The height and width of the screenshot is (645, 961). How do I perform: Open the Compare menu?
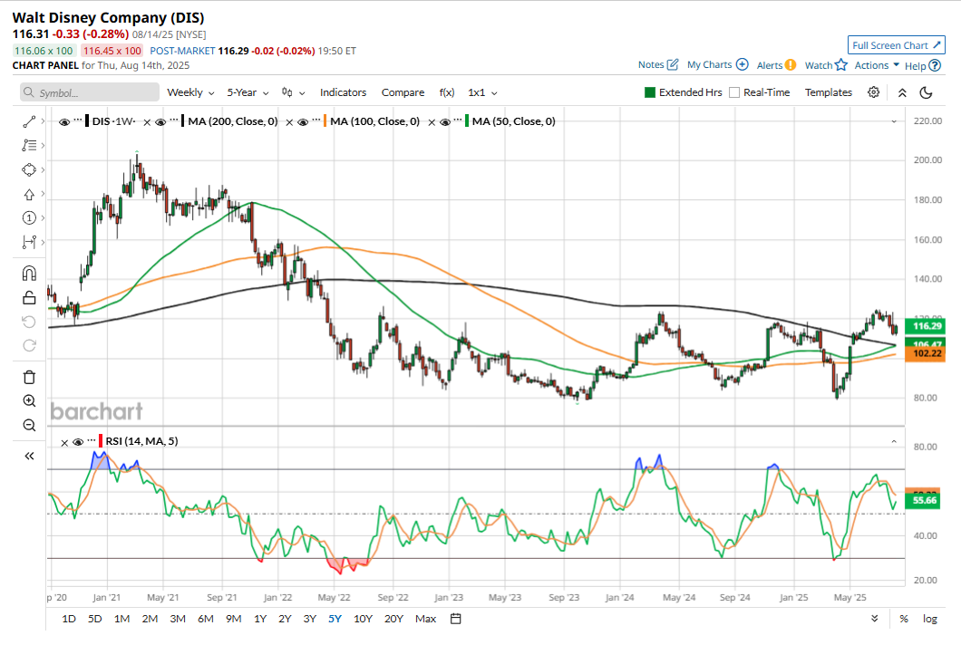point(403,92)
